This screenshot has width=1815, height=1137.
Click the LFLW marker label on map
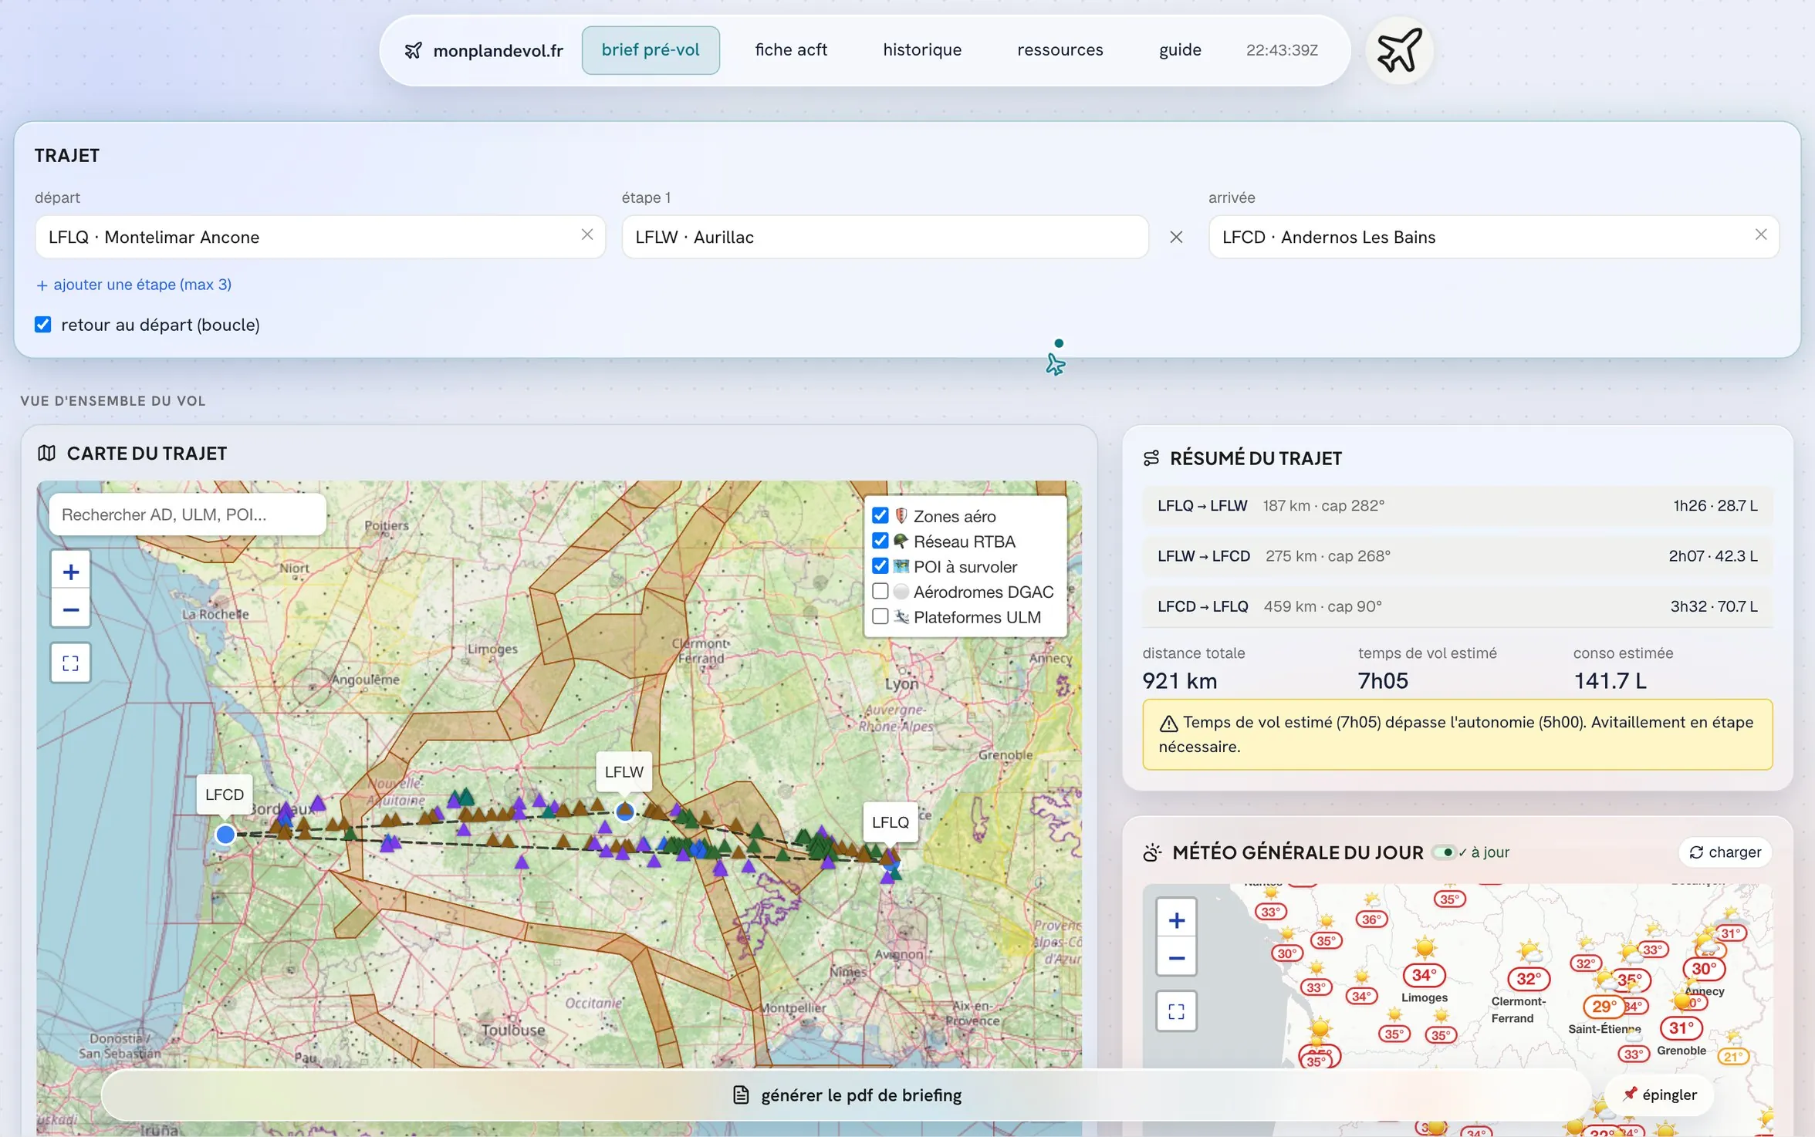click(x=624, y=771)
